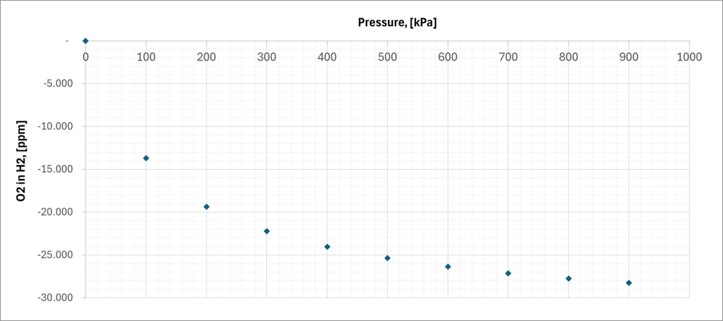Select the last data point at 900 kPa
Viewport: 723px width, 321px height.
click(629, 283)
